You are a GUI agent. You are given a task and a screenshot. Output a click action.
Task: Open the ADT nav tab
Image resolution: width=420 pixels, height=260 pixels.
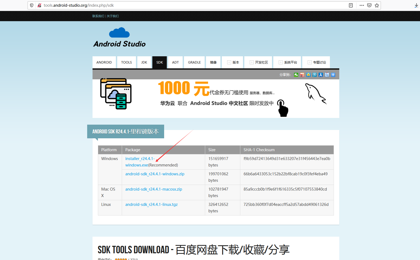[x=175, y=62]
